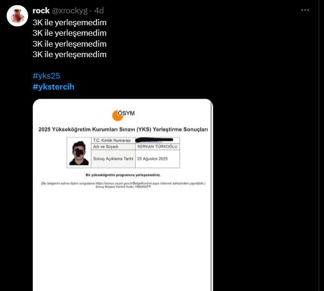324x291 pixels.
Task: Click the "programına yerleşemediniz" result text
Action: [138, 175]
